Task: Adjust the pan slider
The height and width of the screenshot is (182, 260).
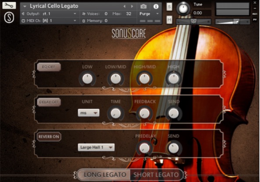Action: pyautogui.click(x=193, y=21)
